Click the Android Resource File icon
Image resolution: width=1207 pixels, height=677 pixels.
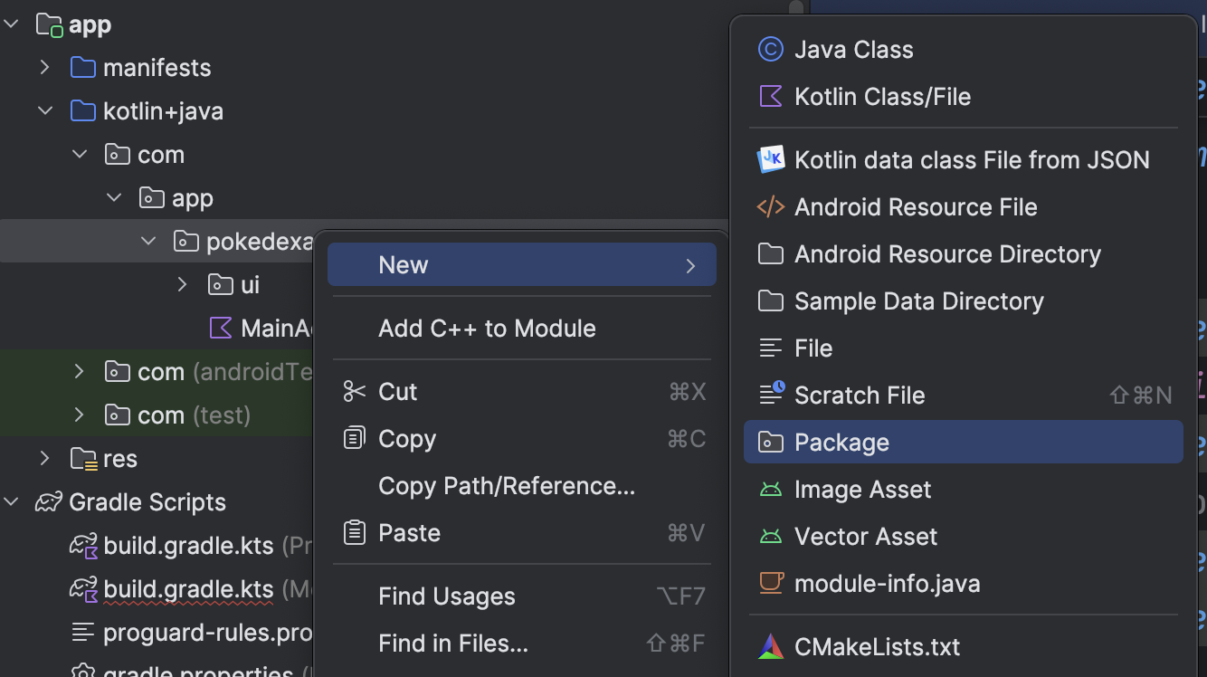pyautogui.click(x=770, y=207)
